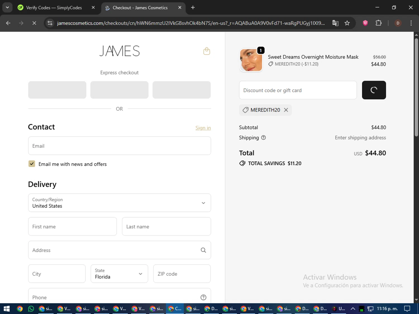Open the shopping bag cart icon

coord(206,51)
